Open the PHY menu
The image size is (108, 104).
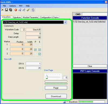[x=21, y=6]
